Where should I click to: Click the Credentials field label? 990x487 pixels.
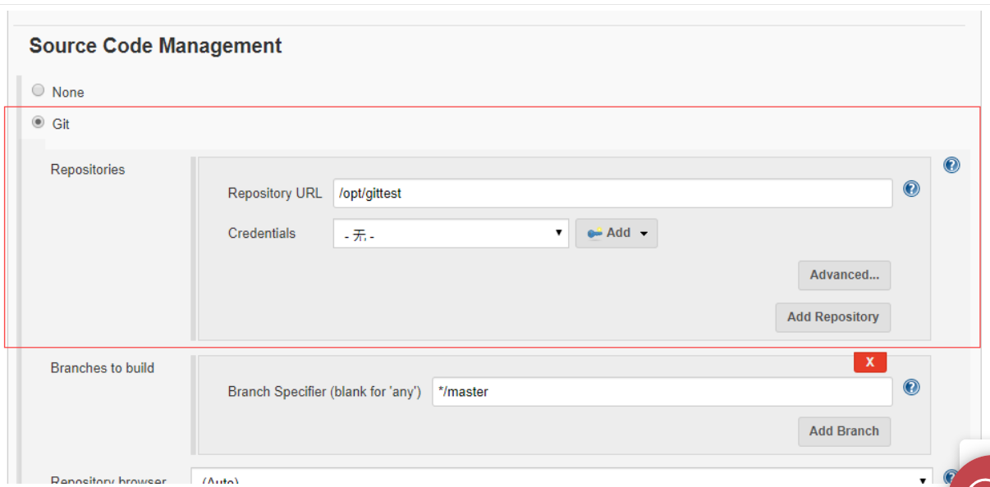point(262,234)
